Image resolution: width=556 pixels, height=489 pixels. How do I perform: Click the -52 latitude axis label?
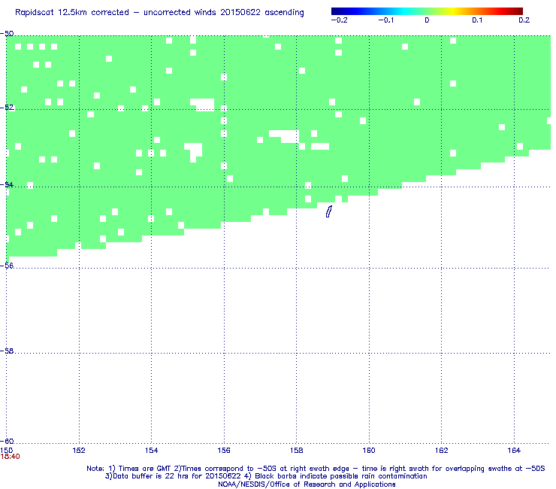(7, 108)
